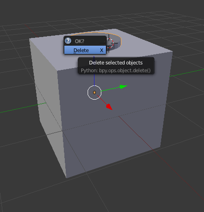Click the orange outlined cylinder hole edge
The image size is (204, 212).
coord(119,36)
